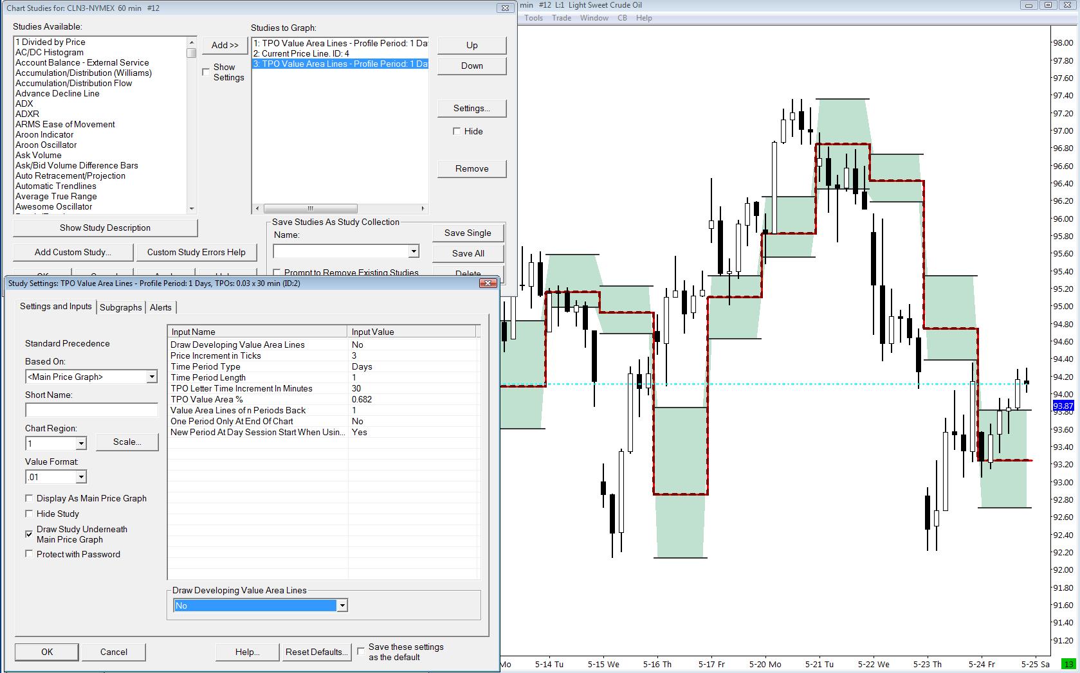
Task: Uncheck Draw Study Underneath Main Price Graph
Action: tap(29, 534)
